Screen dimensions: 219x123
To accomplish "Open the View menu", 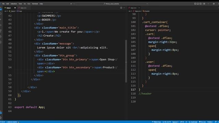I will (20, 4).
